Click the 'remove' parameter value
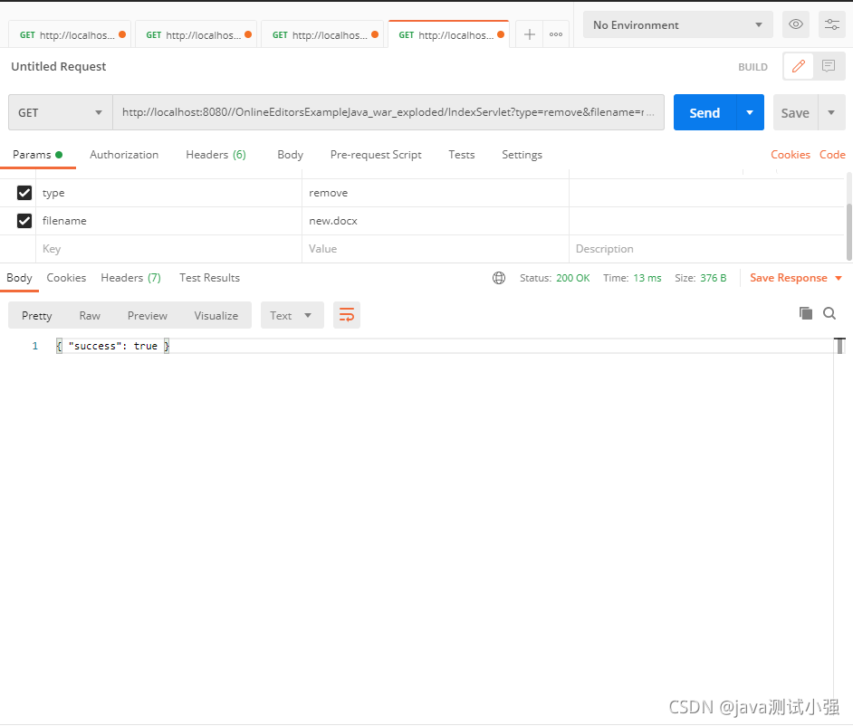 (x=328, y=193)
